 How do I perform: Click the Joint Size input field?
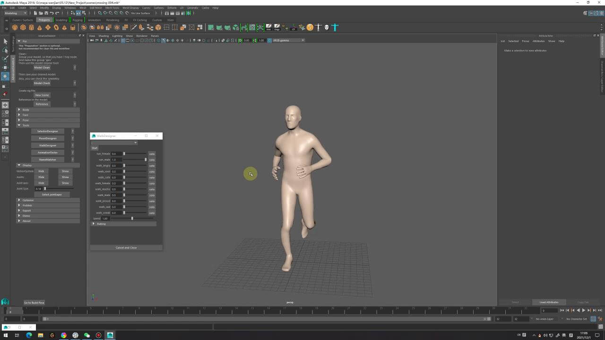39,189
